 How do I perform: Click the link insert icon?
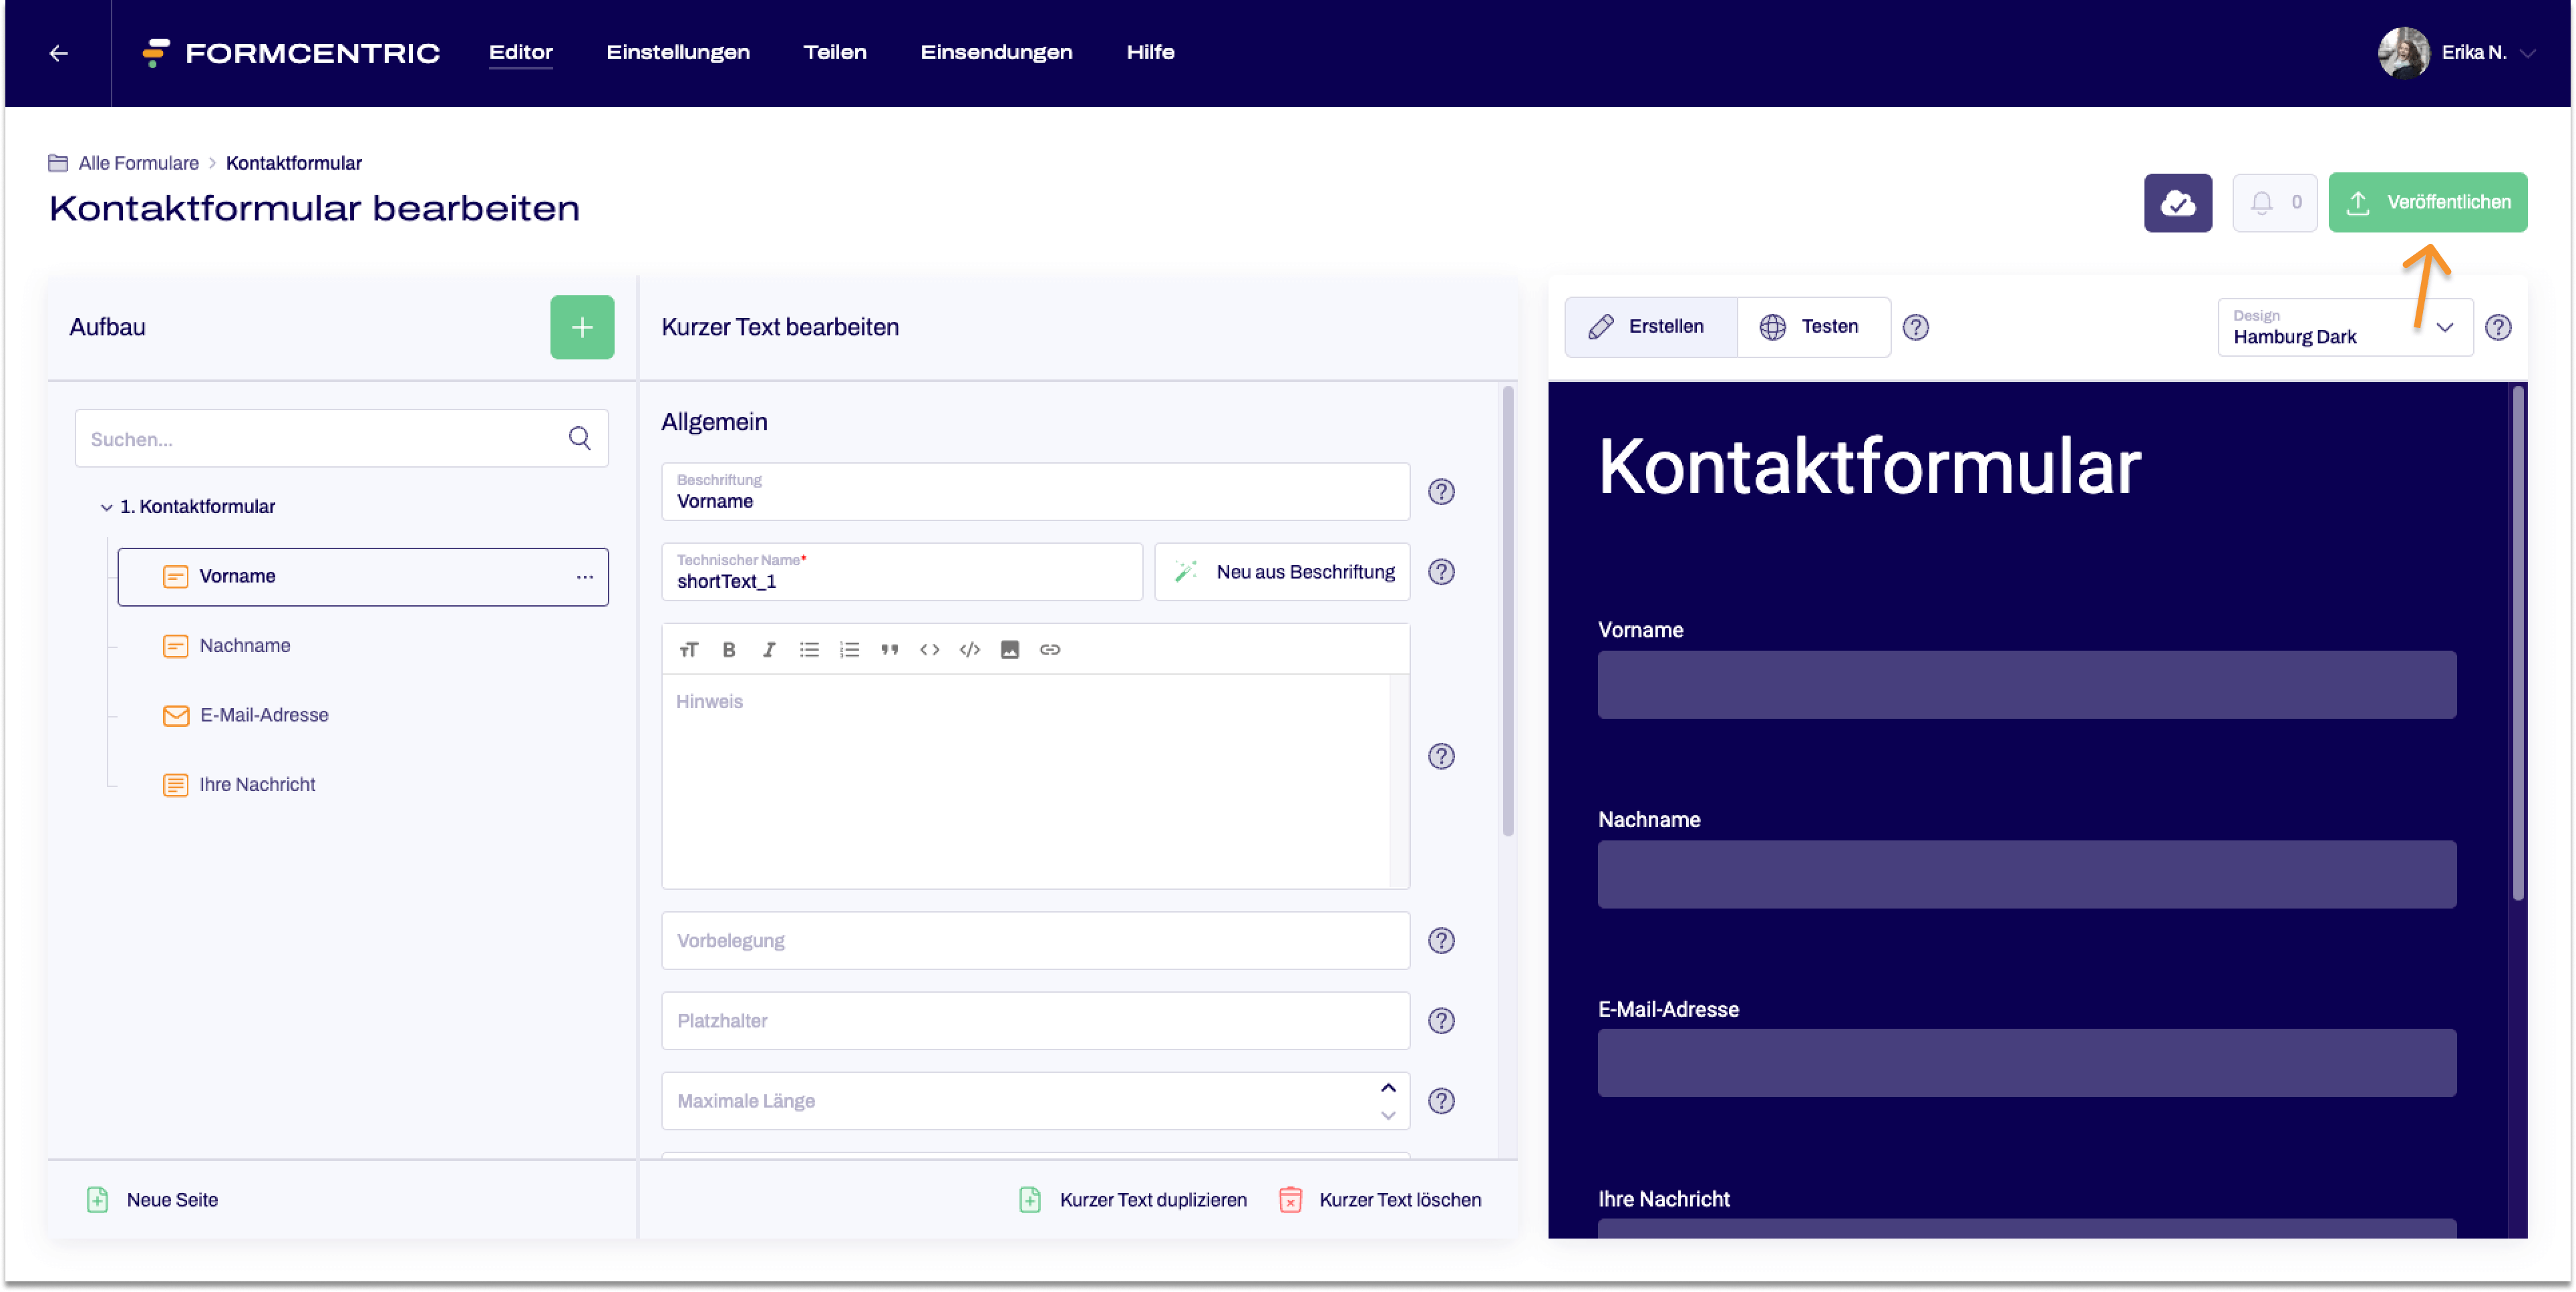click(x=1050, y=649)
